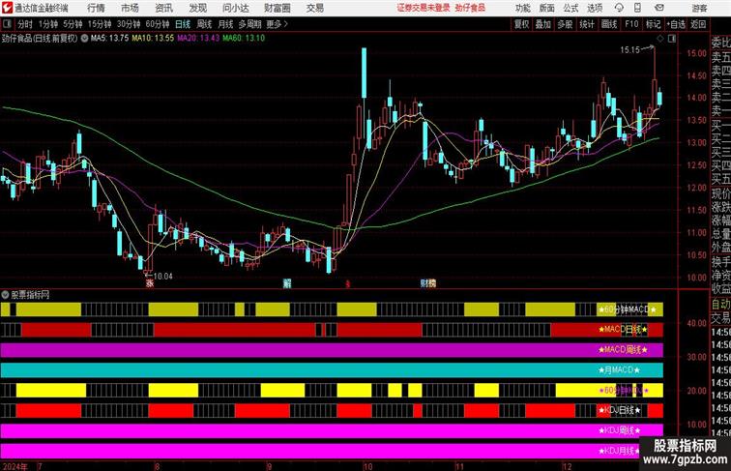Select the 周线 weekly period
The height and width of the screenshot is (471, 731).
[x=204, y=24]
